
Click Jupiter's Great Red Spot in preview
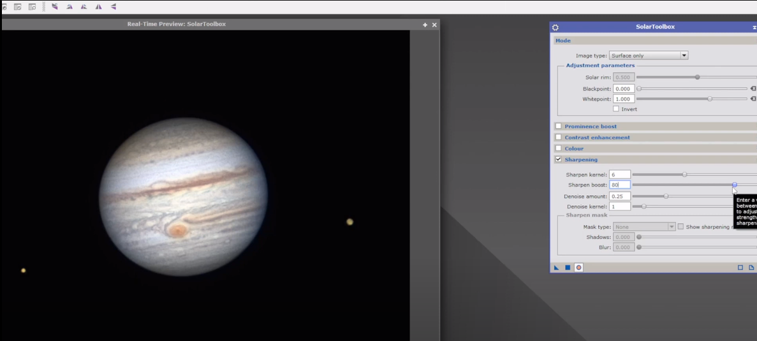click(x=178, y=230)
